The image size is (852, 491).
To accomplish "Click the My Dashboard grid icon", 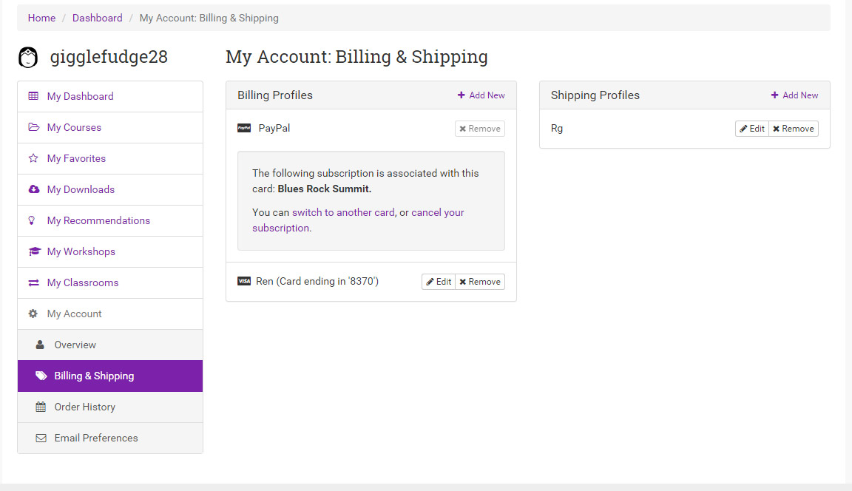I will coord(33,96).
